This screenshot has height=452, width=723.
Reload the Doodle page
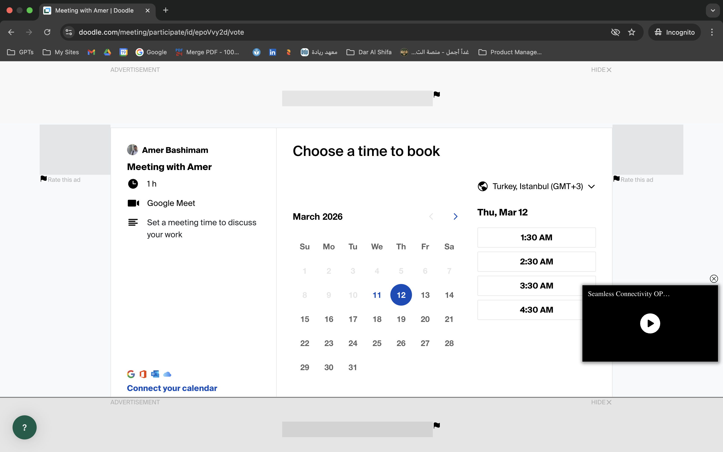coord(47,32)
